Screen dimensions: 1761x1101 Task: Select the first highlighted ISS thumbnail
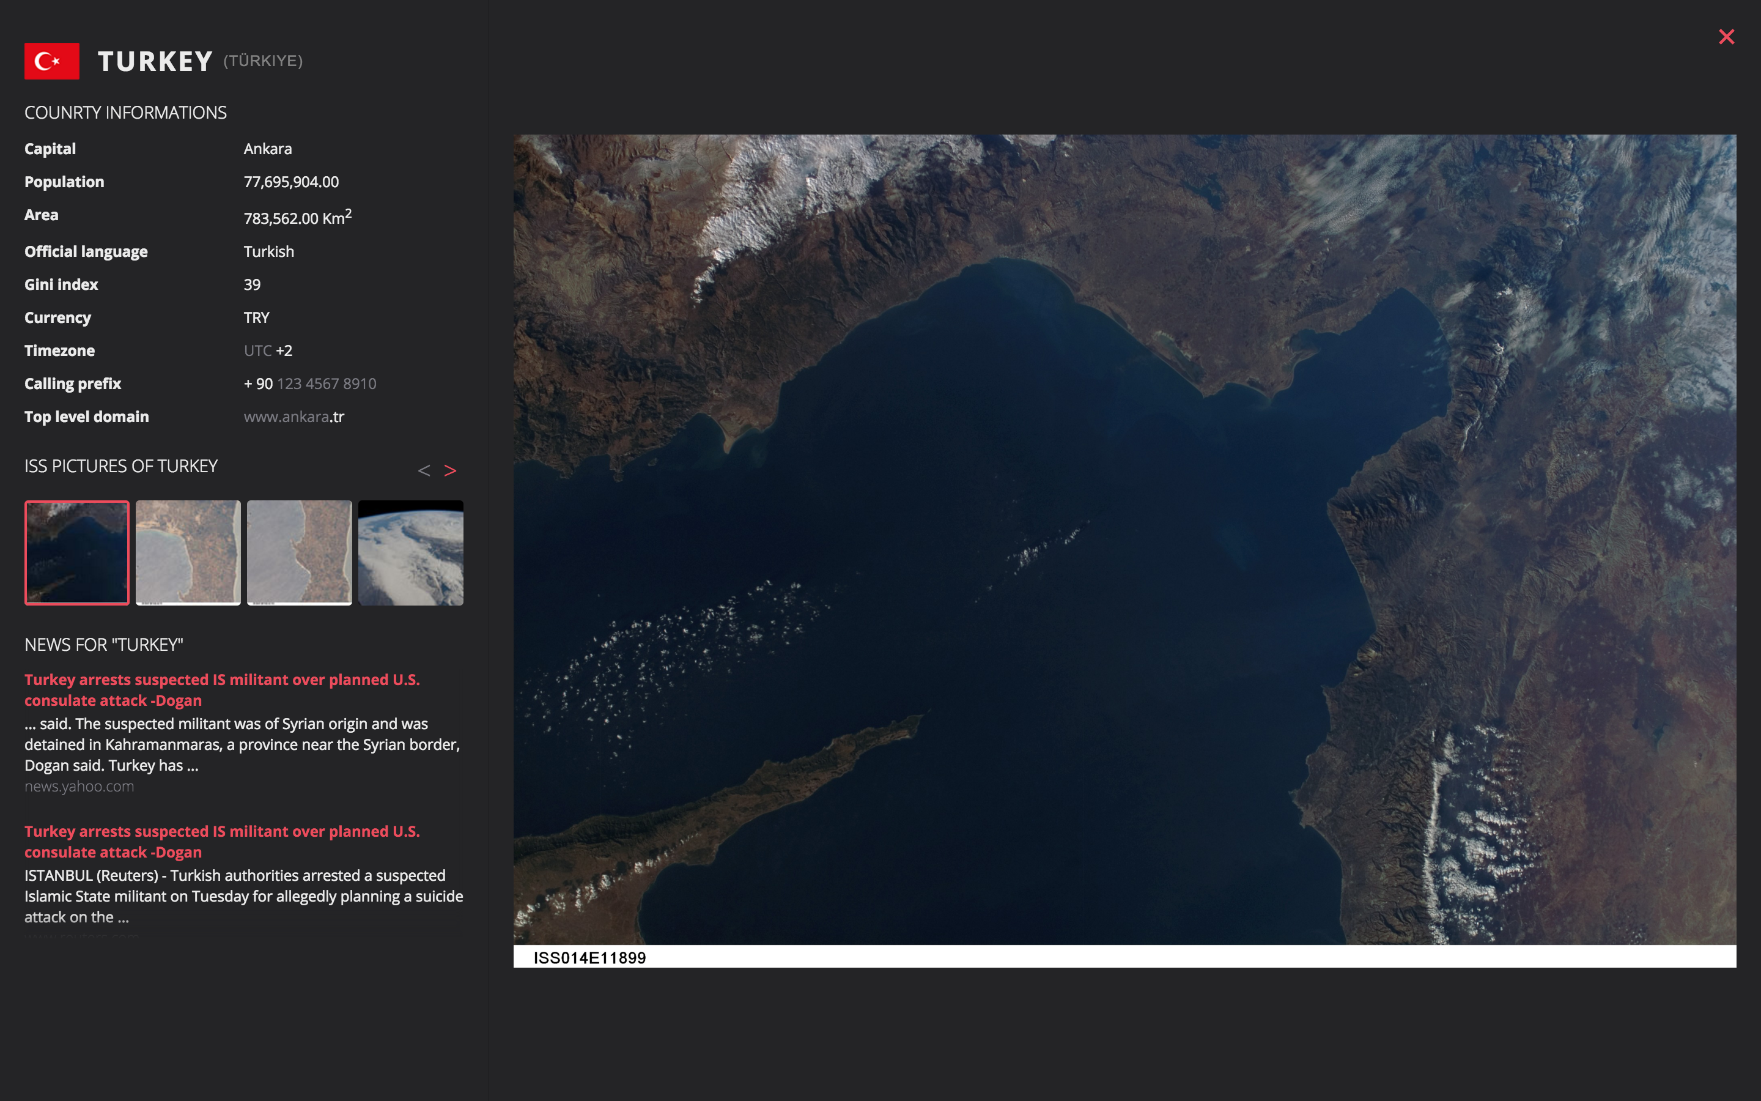(x=77, y=553)
